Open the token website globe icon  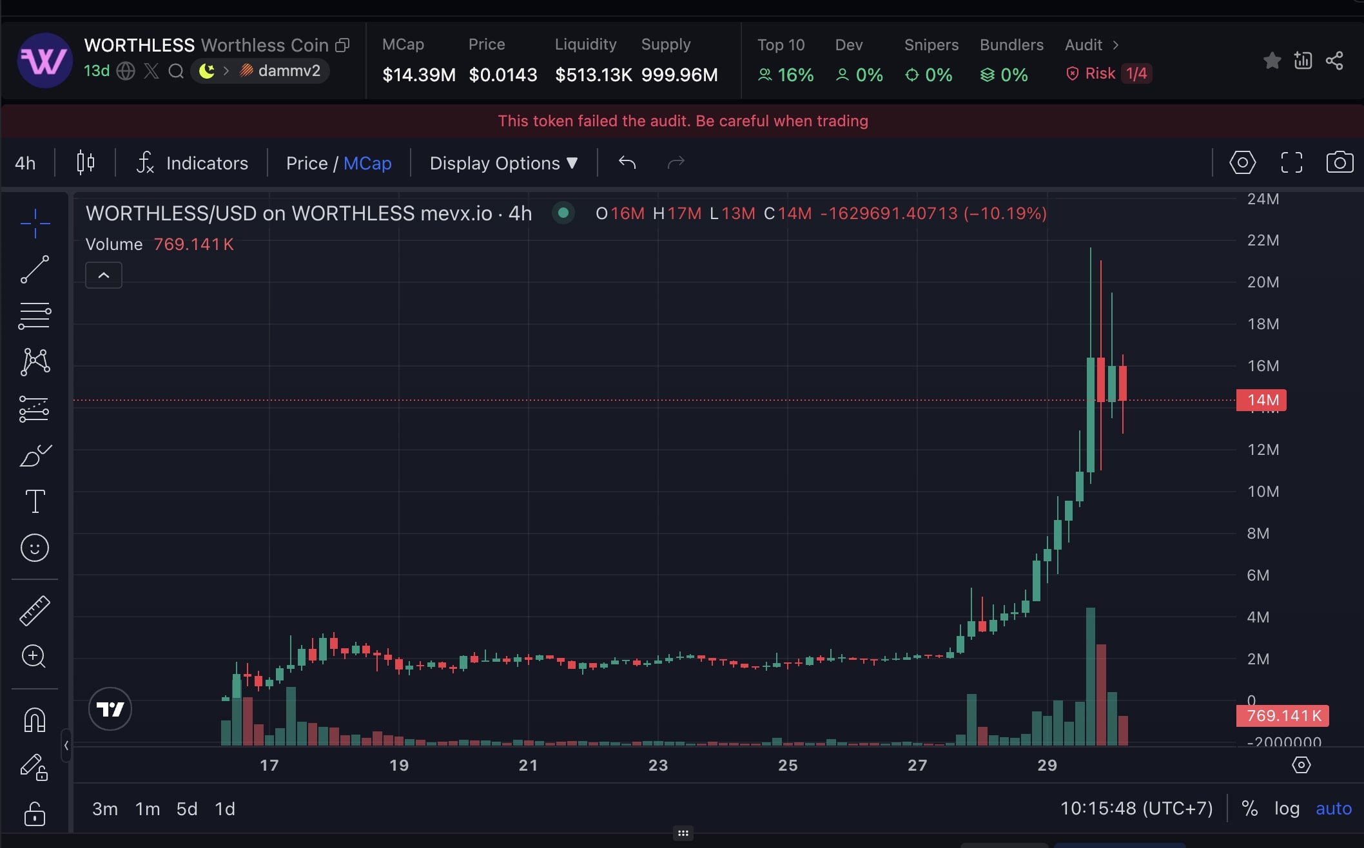click(126, 71)
